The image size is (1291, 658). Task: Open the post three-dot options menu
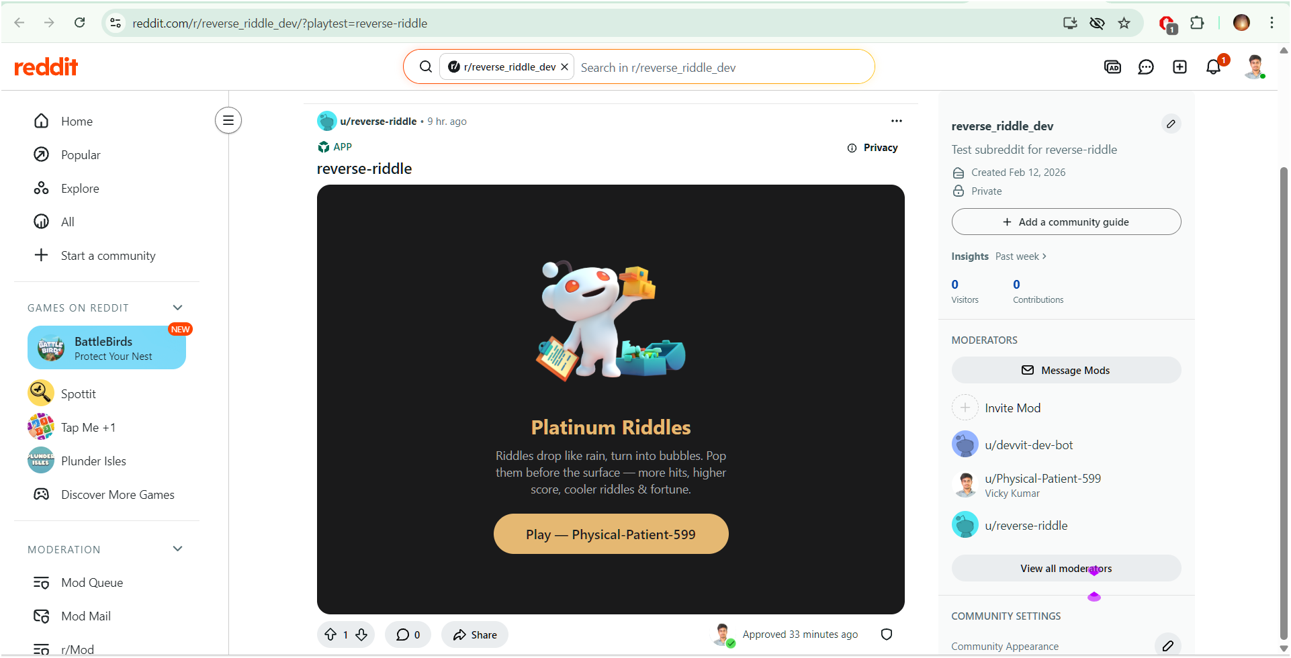[897, 121]
